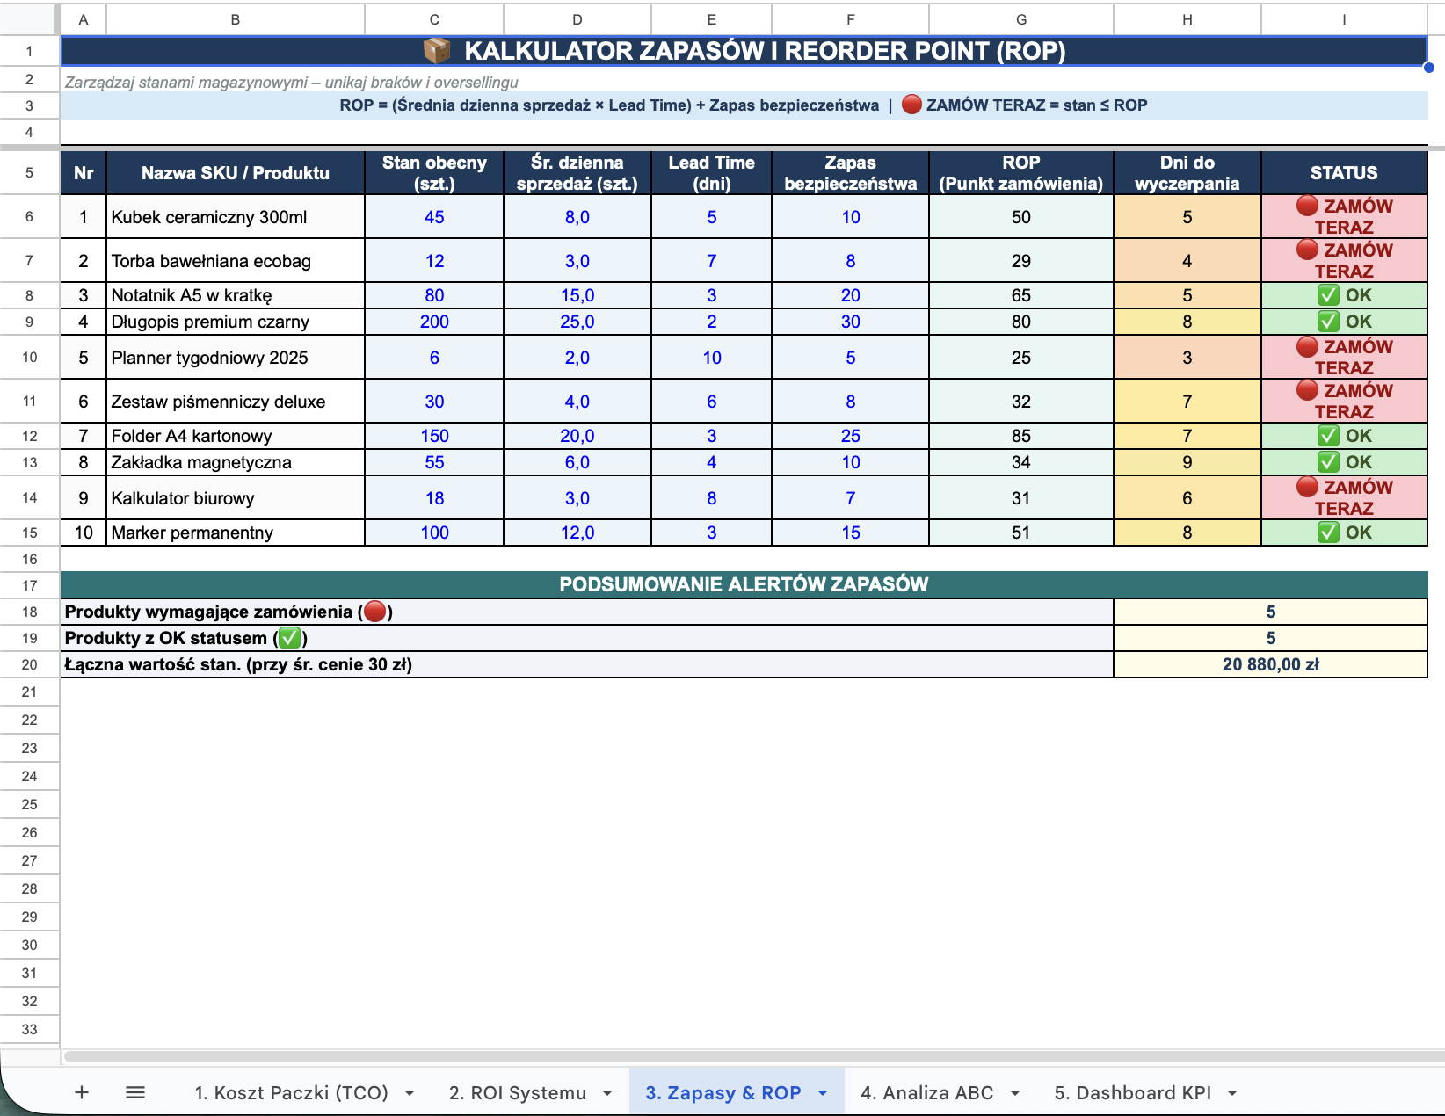
Task: Expand the Dashboard KPI tab menu arrow
Action: (x=1232, y=1093)
